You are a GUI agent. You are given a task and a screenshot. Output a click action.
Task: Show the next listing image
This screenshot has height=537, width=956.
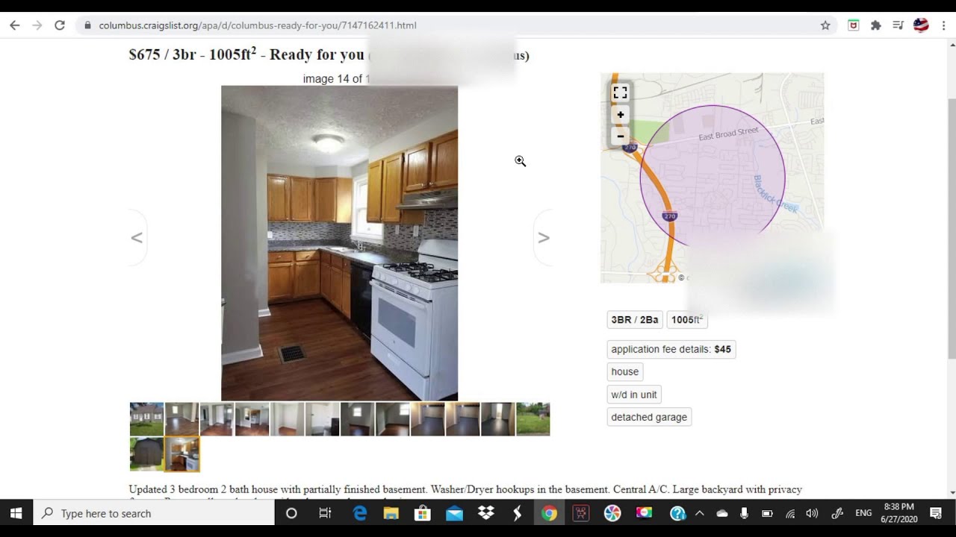544,237
